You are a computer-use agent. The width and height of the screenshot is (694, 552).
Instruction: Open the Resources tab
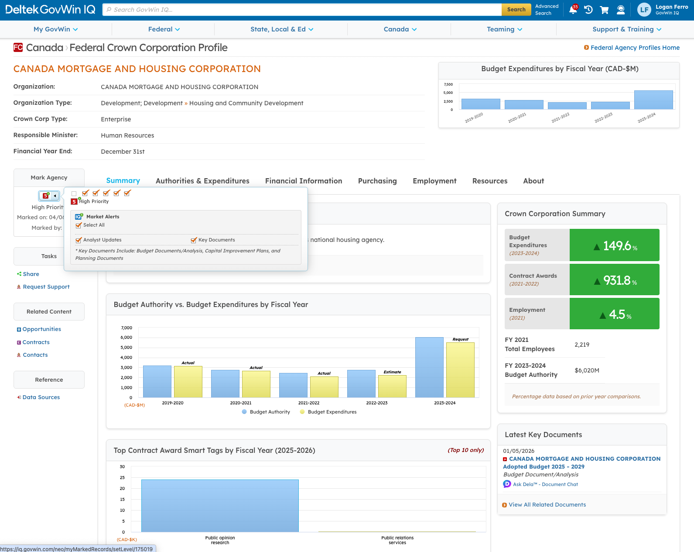tap(490, 181)
